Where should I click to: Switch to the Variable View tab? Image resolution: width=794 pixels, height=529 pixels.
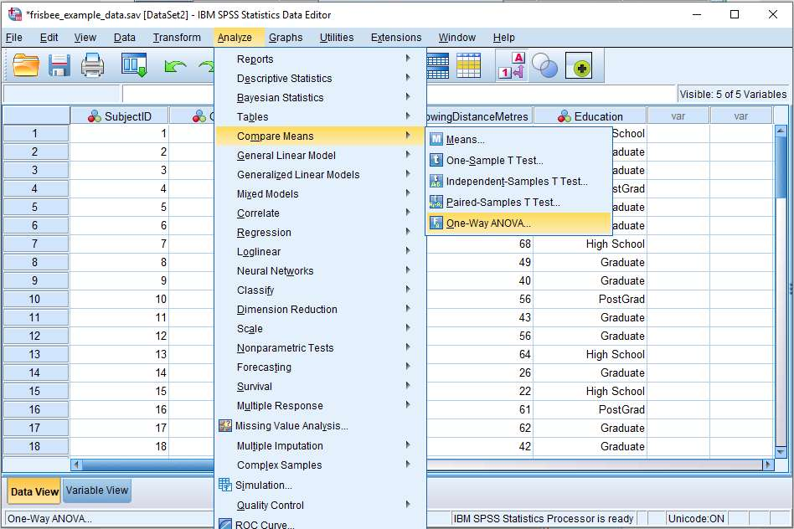tap(95, 492)
